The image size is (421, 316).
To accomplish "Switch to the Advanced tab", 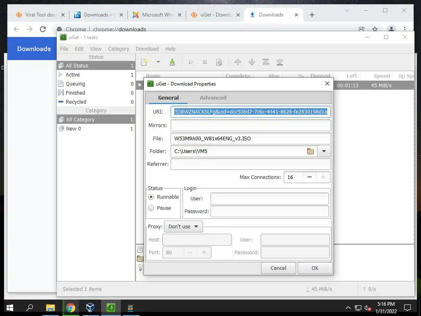I will [x=213, y=98].
